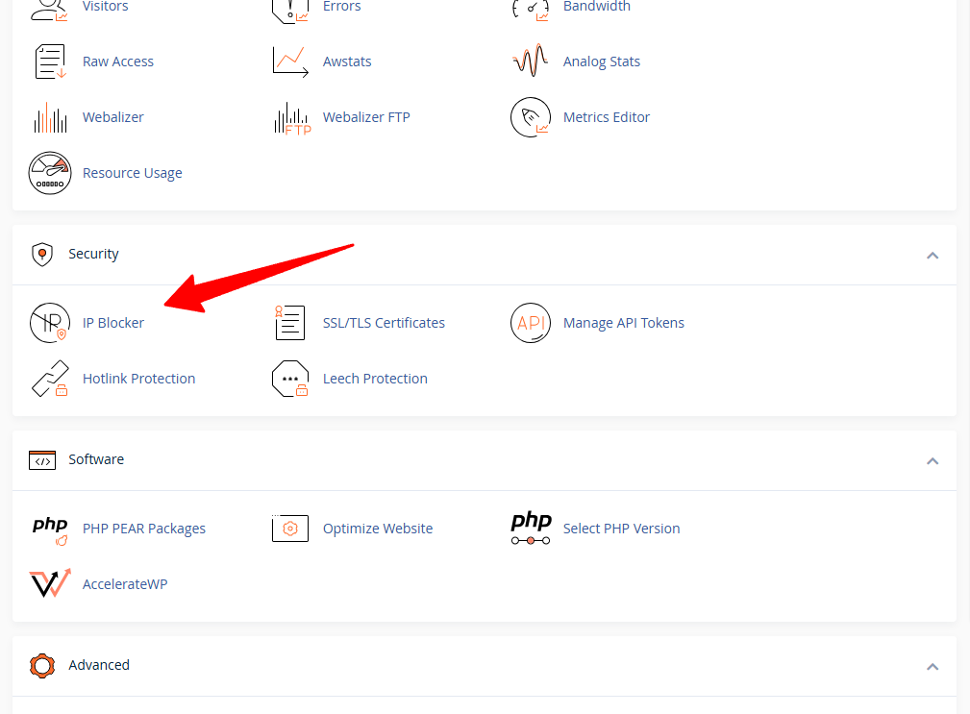Open the Leech Protection link
The height and width of the screenshot is (714, 970).
[375, 379]
